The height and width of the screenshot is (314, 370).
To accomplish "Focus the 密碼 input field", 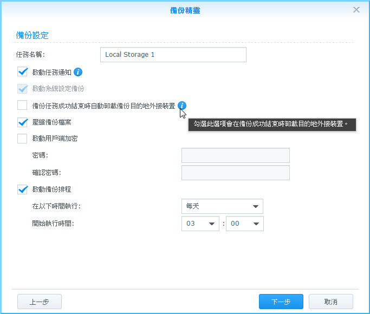I will click(x=235, y=155).
